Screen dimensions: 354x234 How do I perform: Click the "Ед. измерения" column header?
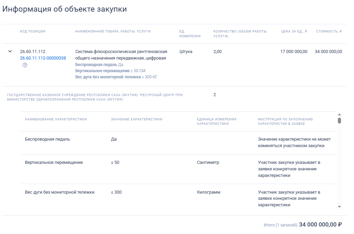click(x=190, y=34)
